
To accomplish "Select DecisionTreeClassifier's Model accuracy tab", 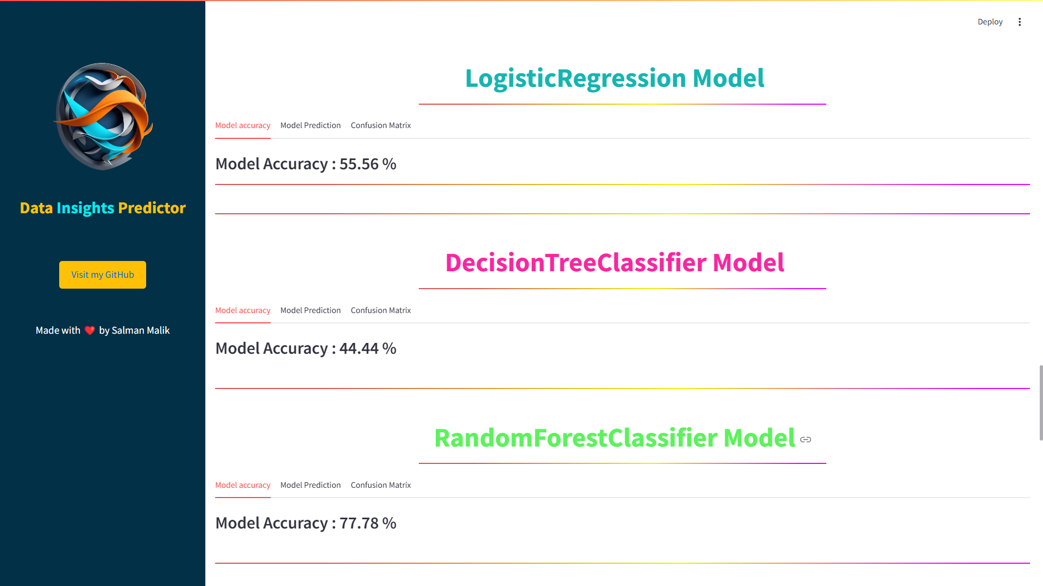I will click(x=243, y=310).
